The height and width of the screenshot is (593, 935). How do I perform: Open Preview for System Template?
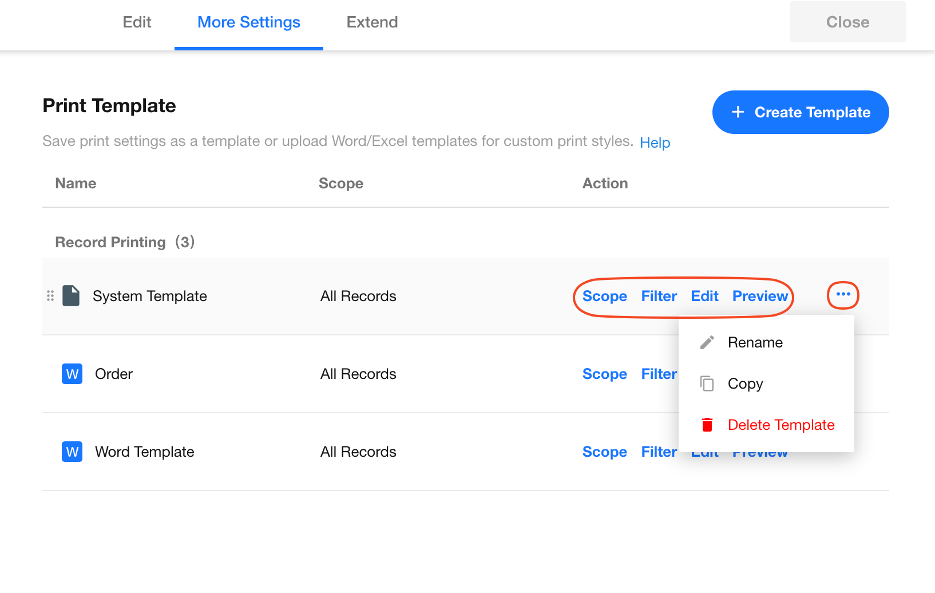(x=760, y=296)
